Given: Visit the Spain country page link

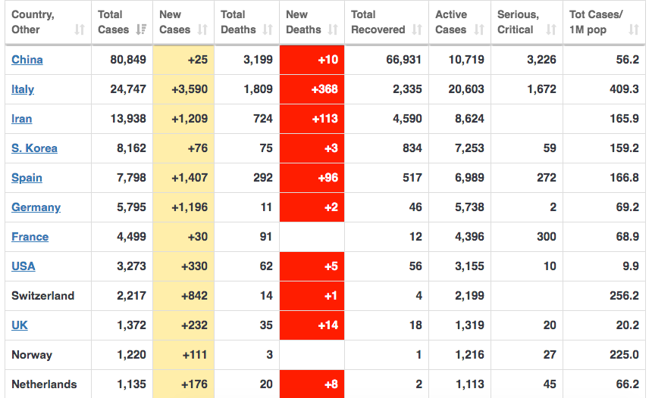Looking at the screenshot, I should tap(27, 178).
